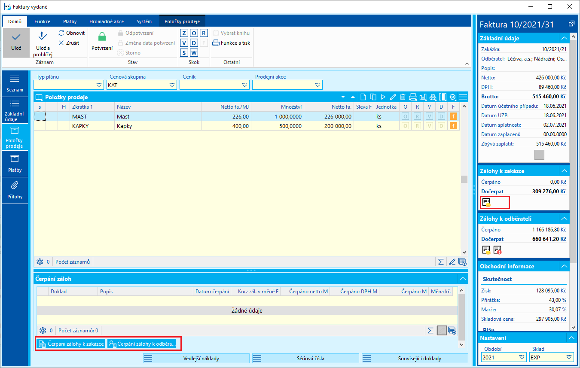The width and height of the screenshot is (580, 368).
Task: Toggle the O indicator in the KAPKY row
Action: click(405, 126)
